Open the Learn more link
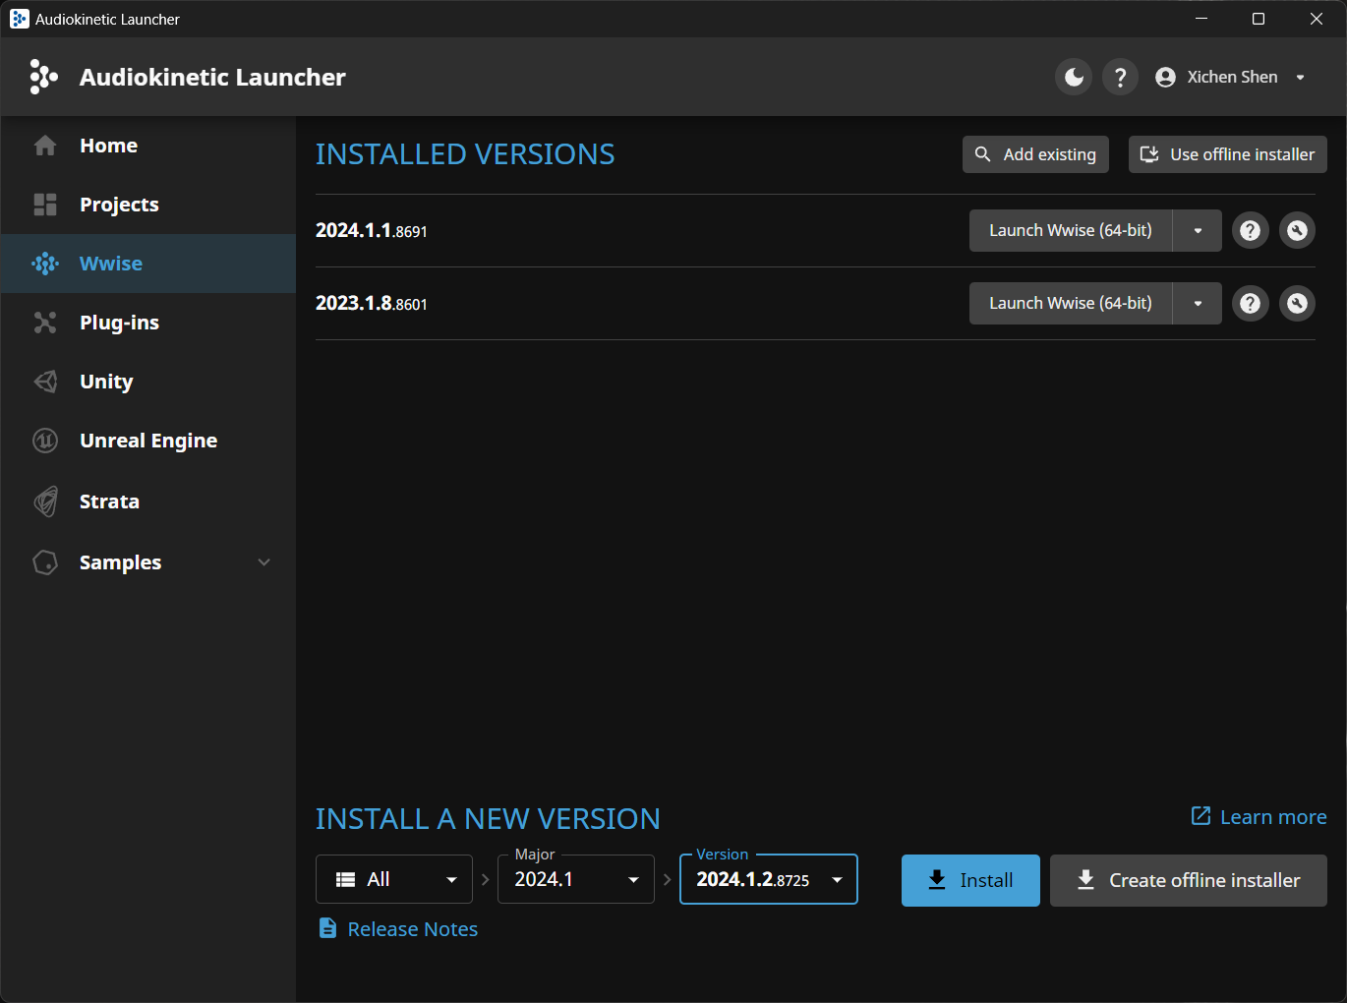Image resolution: width=1347 pixels, height=1003 pixels. pyautogui.click(x=1259, y=817)
